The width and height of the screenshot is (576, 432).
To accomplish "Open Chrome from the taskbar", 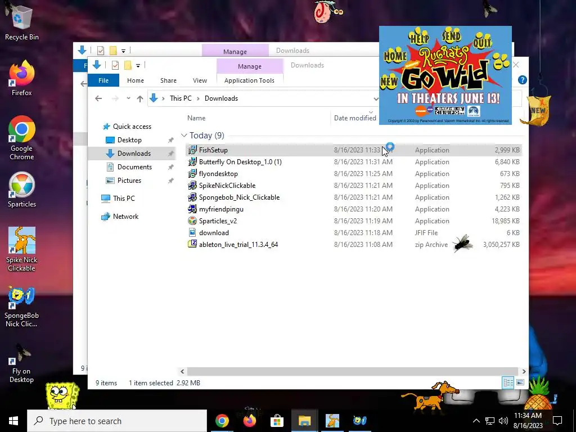I will point(222,421).
